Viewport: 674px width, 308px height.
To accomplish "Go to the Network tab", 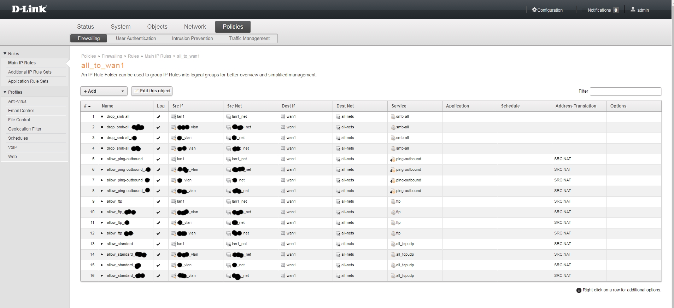I will [x=195, y=27].
